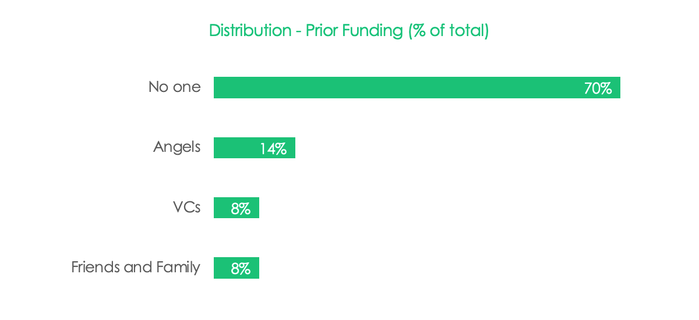The width and height of the screenshot is (699, 320).
Task: Select the Friends and Family bar
Action: (x=236, y=268)
